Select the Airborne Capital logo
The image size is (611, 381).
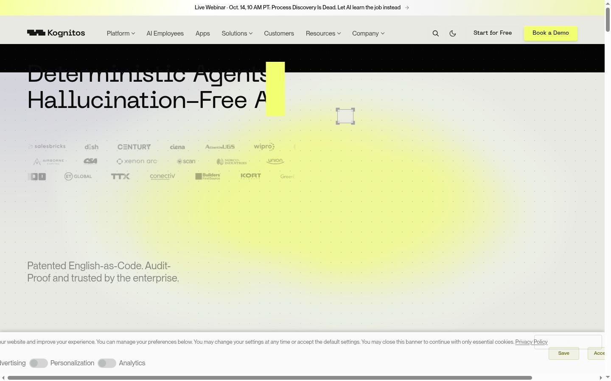pos(49,161)
